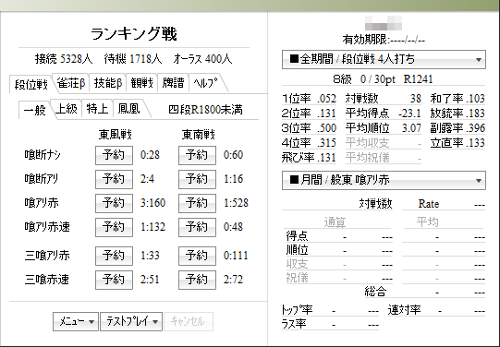Open the 全期間 / 段位戦 4人打ち dropdown
This screenshot has width=500, height=347.
click(x=384, y=60)
